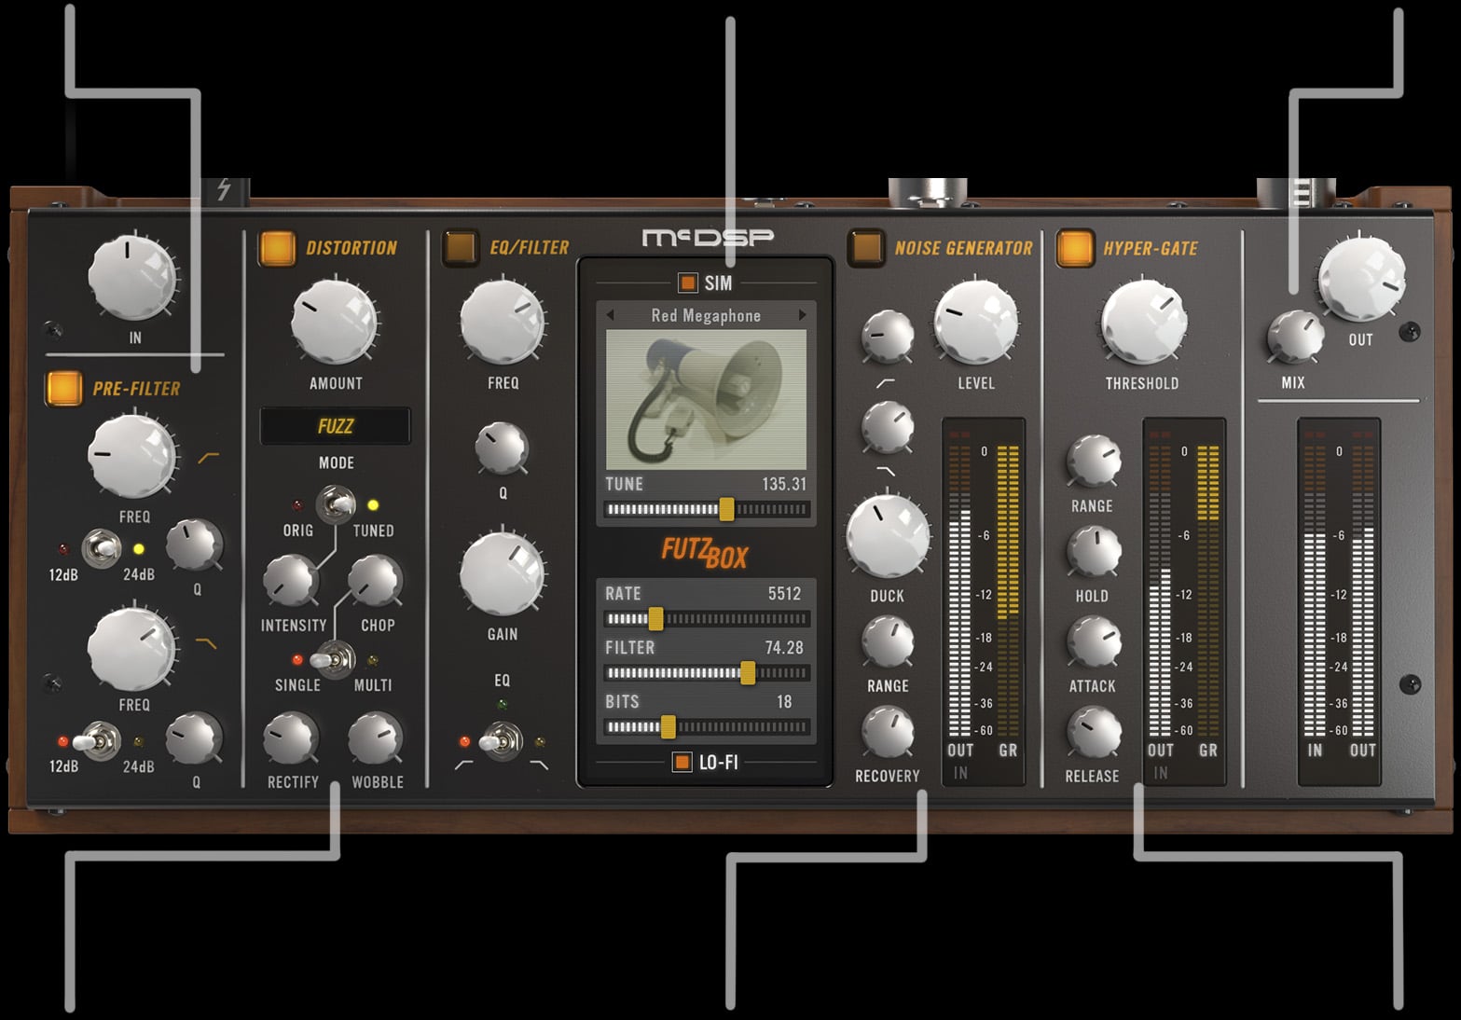The width and height of the screenshot is (1461, 1020).
Task: Enable the Distortion section orange button
Action: pyautogui.click(x=277, y=248)
